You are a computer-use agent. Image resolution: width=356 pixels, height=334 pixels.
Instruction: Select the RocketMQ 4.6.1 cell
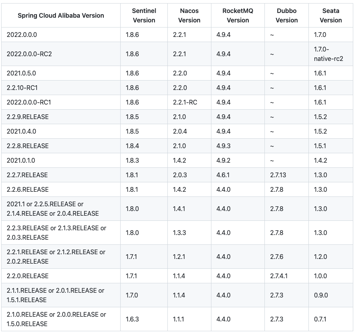click(223, 175)
